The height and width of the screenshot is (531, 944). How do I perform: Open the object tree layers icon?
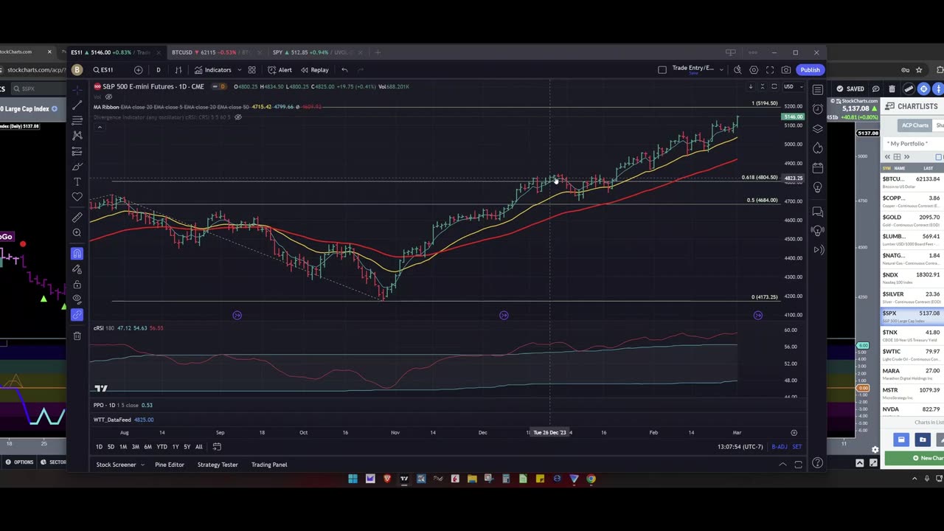click(x=817, y=128)
